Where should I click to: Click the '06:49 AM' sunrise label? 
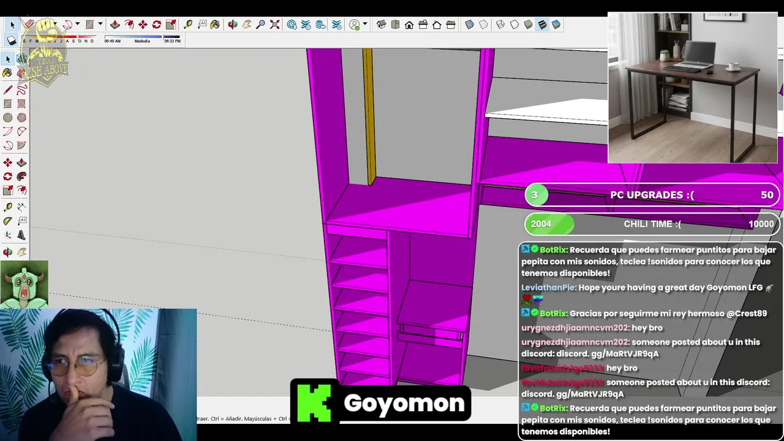112,41
